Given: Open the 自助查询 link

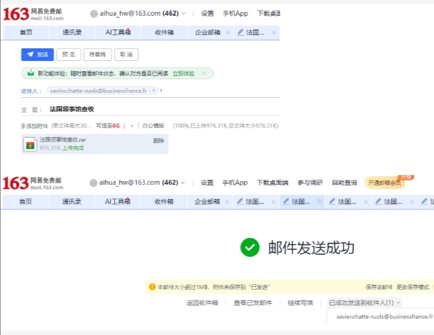Looking at the screenshot, I should pyautogui.click(x=344, y=183).
